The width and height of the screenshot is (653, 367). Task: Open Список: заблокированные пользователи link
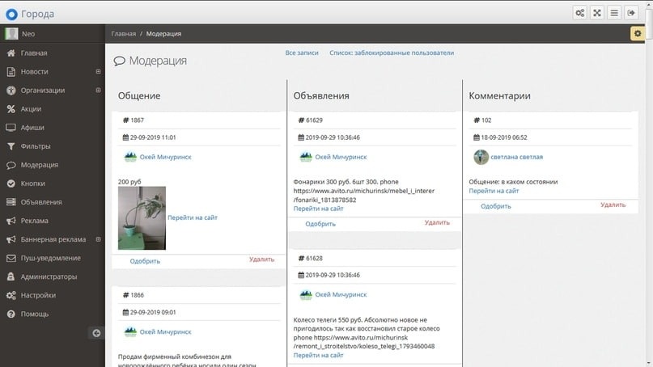[x=392, y=53]
